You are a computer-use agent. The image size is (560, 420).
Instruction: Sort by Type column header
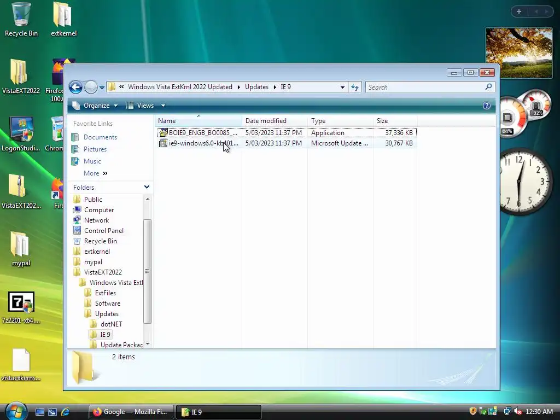(340, 121)
